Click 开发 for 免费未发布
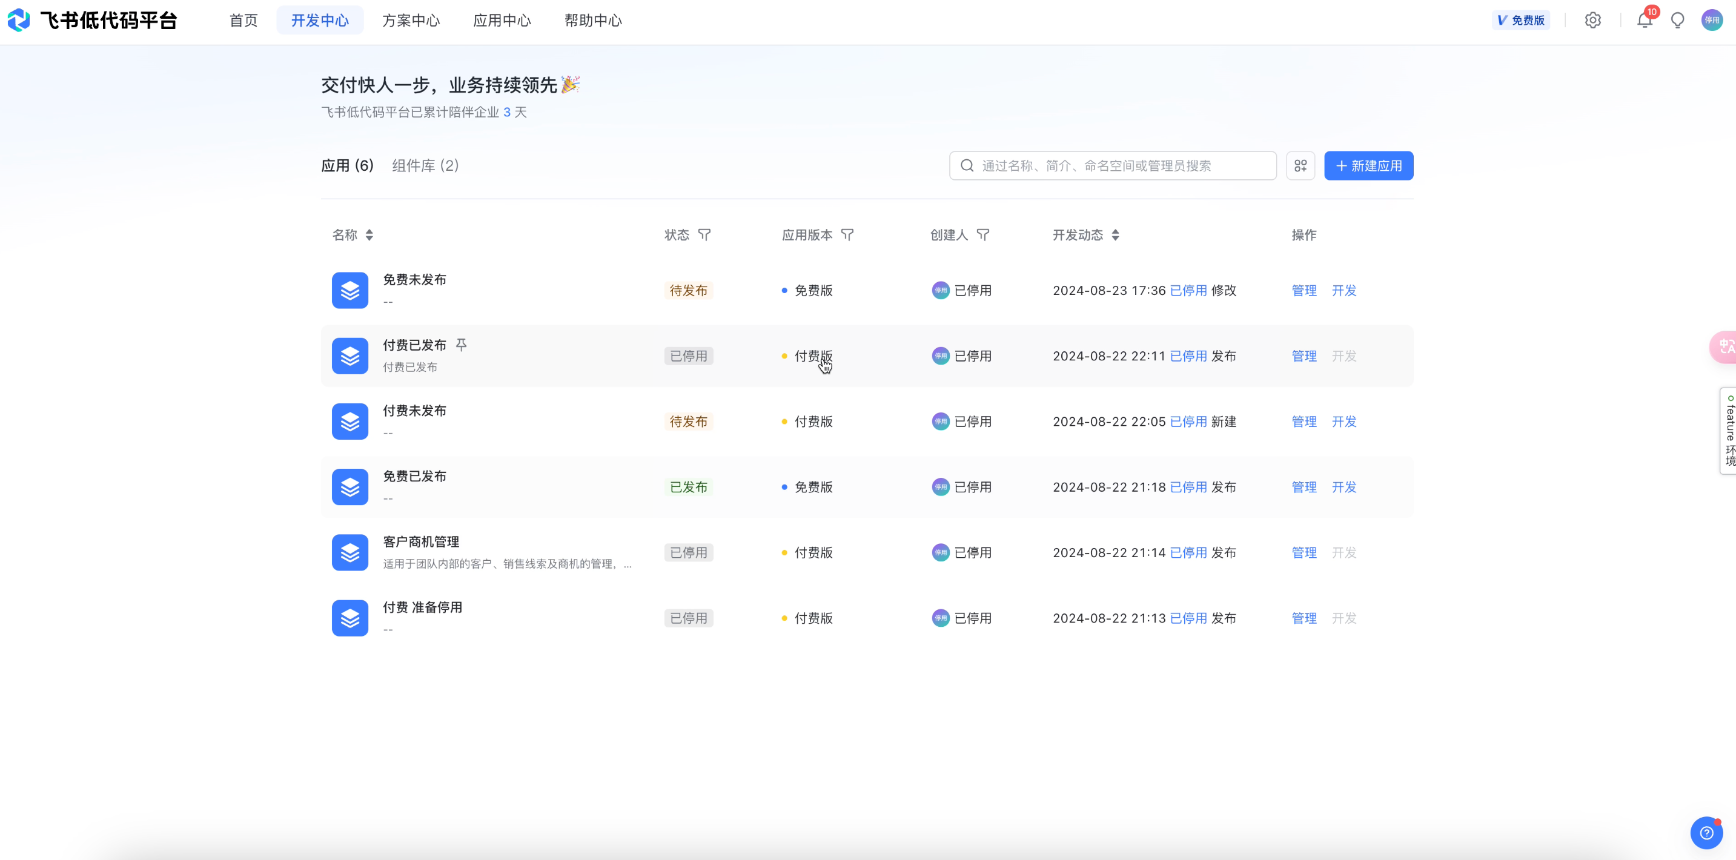Image resolution: width=1736 pixels, height=860 pixels. pos(1343,291)
